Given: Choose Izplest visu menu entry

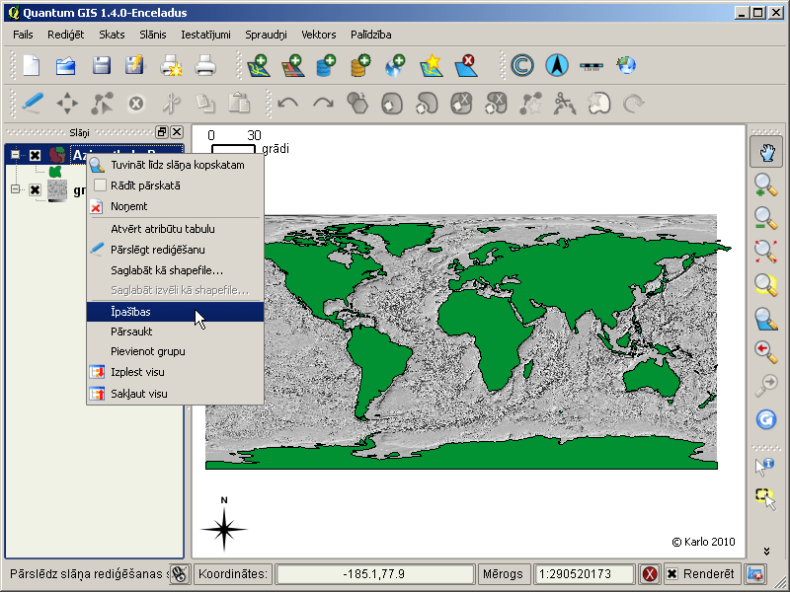Looking at the screenshot, I should (175, 372).
